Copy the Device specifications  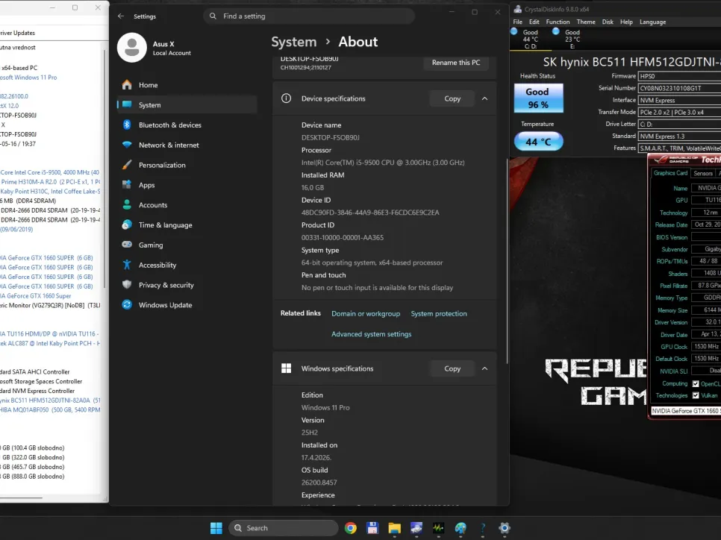[x=452, y=98]
